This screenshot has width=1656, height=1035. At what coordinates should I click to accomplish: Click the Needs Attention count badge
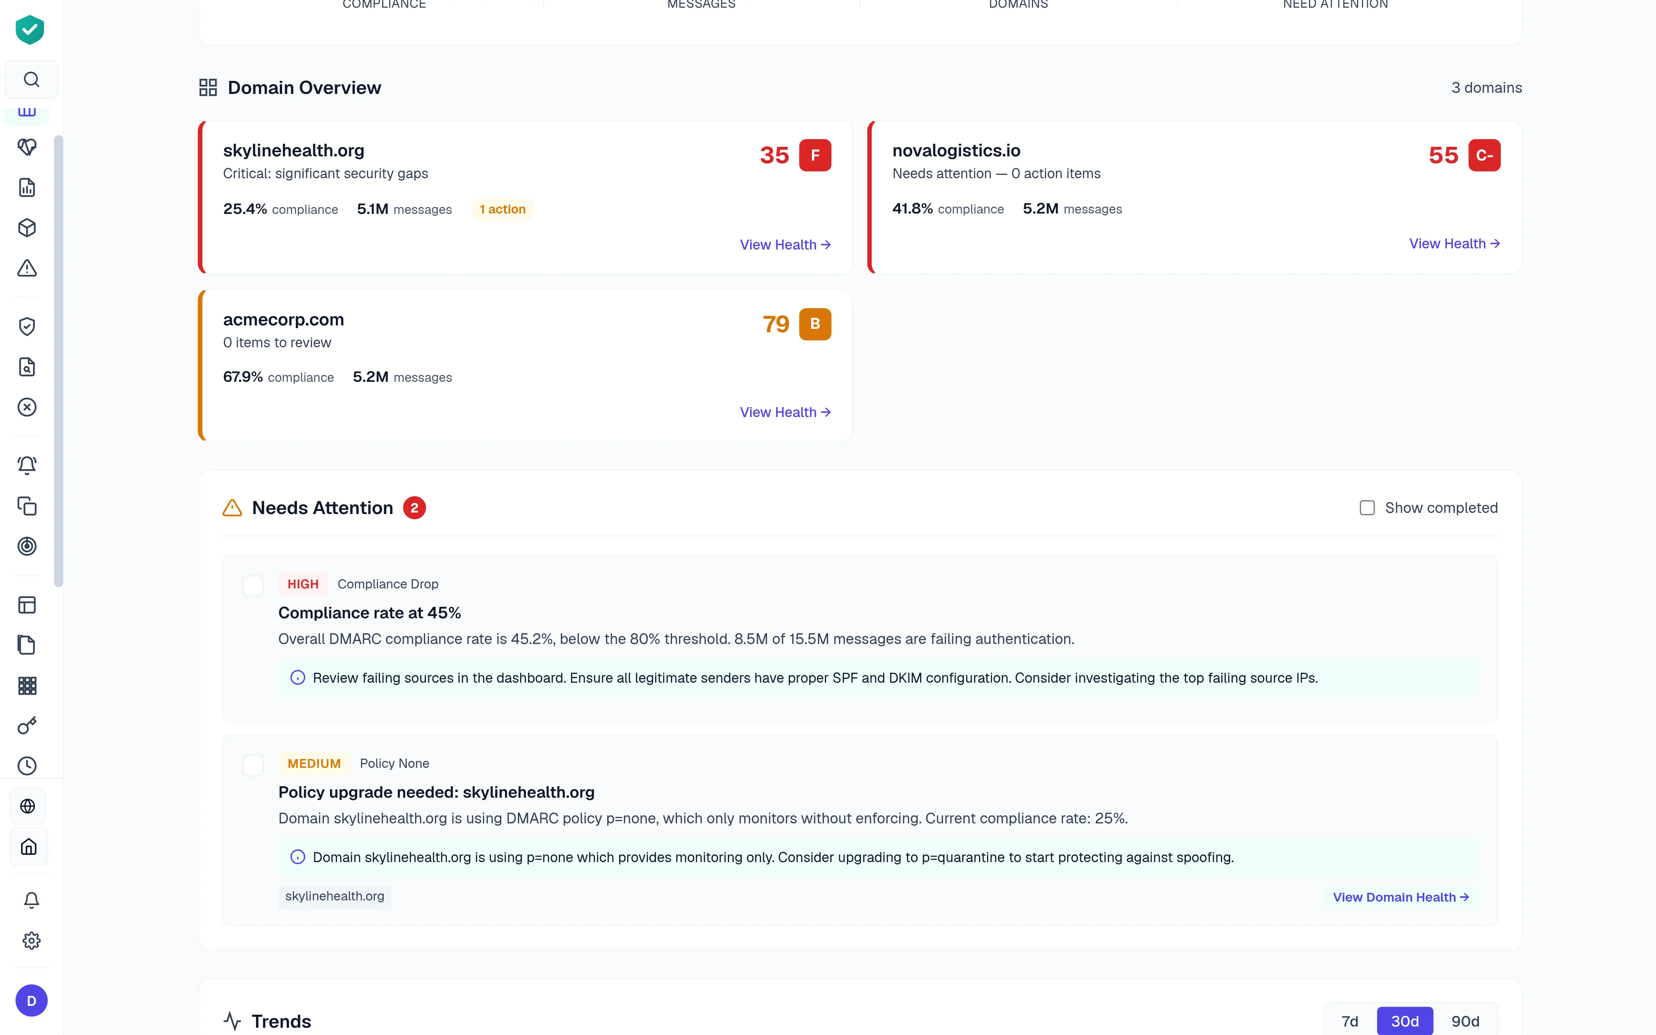tap(414, 508)
